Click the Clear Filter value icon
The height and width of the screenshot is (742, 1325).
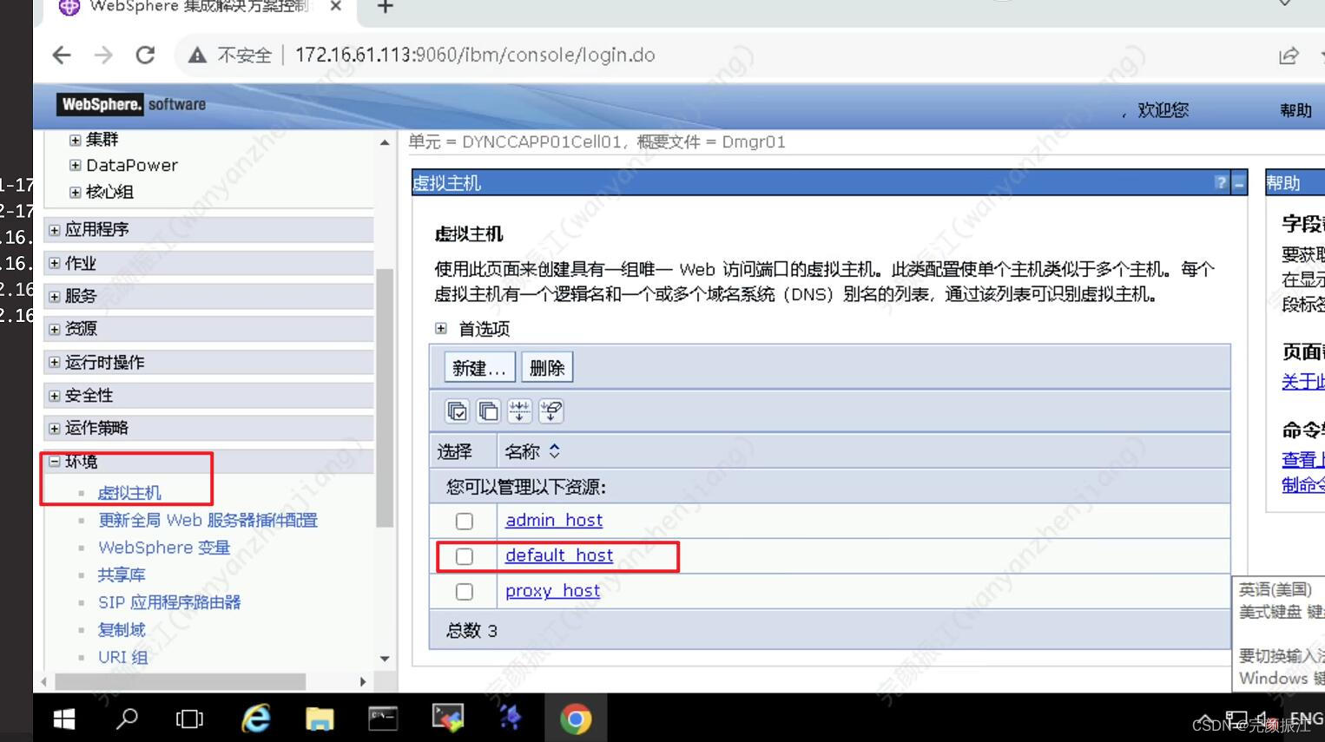[551, 410]
